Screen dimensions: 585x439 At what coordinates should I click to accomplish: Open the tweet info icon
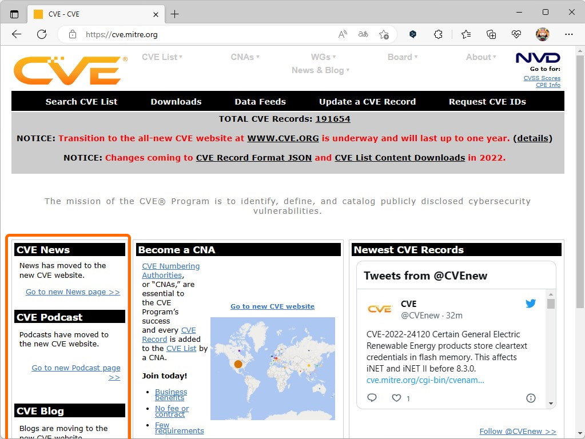[x=531, y=398]
